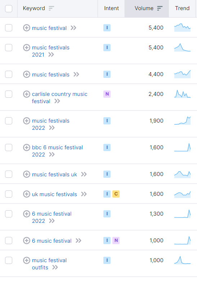Image resolution: width=197 pixels, height=282 pixels.
Task: Select the checkbox for 'bbc 6 music festival 2022'
Action: [x=9, y=147]
